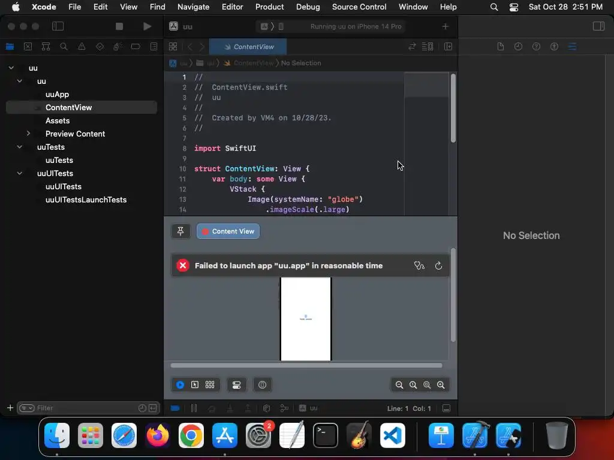Screen dimensions: 614x460
Task: Show the Accessibility inspector
Action: 554,47
